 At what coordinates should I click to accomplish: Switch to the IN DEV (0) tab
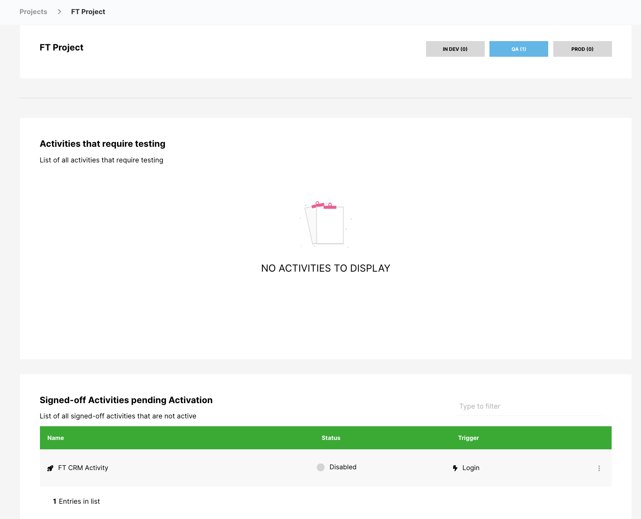point(455,49)
